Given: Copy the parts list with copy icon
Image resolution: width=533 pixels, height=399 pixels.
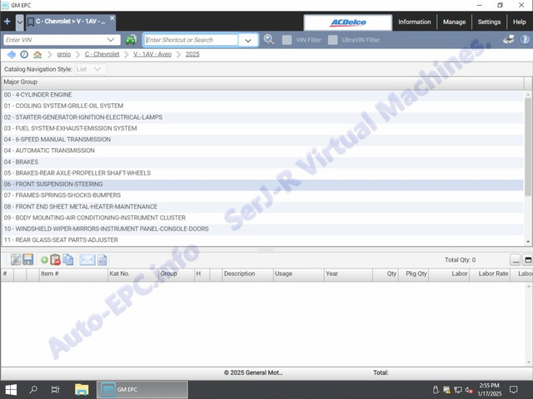Looking at the screenshot, I should click(x=68, y=259).
